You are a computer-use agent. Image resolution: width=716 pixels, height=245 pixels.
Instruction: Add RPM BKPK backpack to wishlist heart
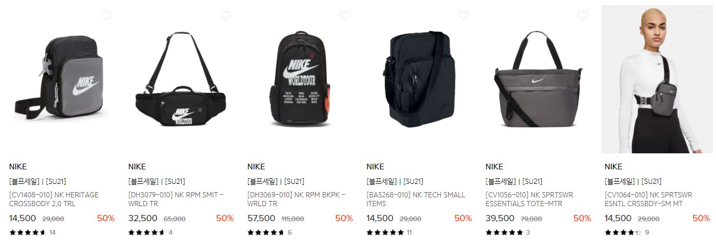point(345,16)
